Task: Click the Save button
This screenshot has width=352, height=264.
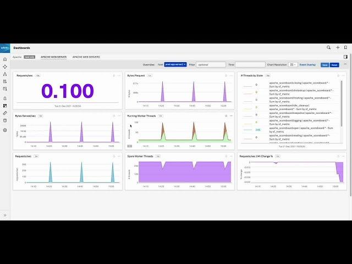Action: [324, 65]
